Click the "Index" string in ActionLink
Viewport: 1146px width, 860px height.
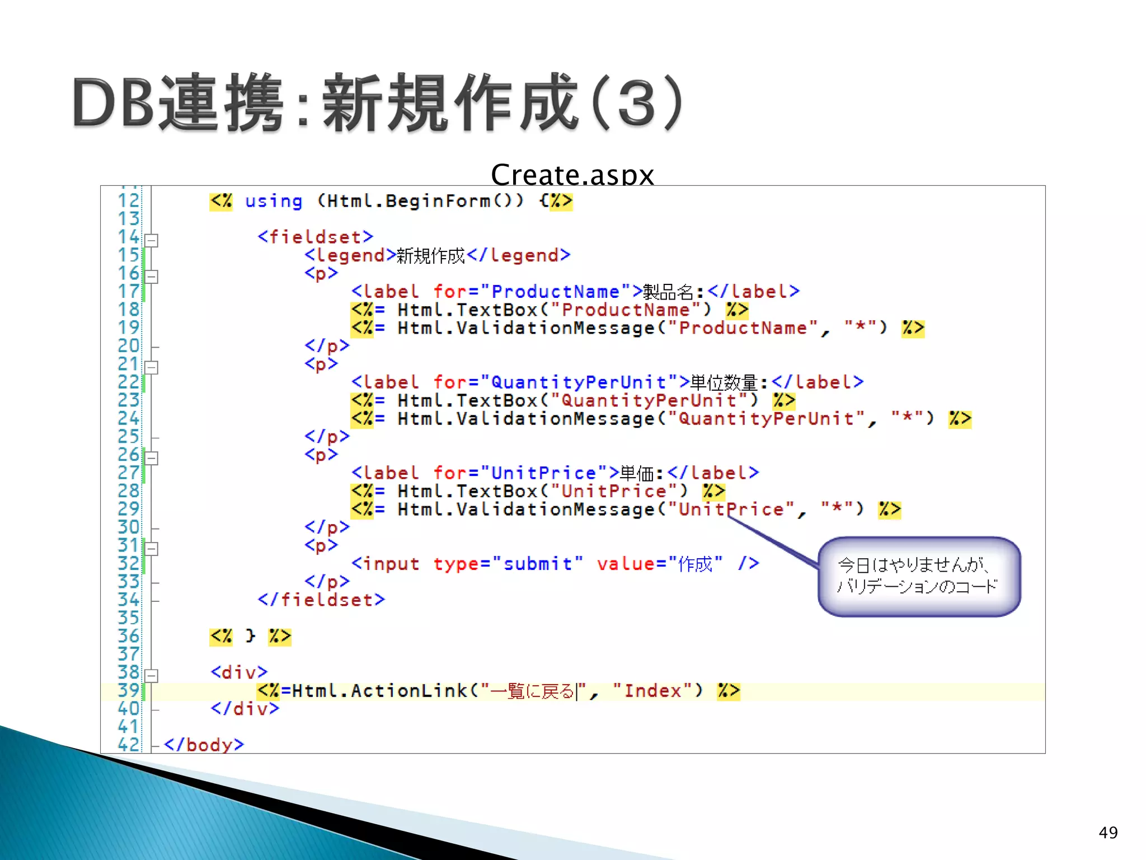tap(652, 691)
